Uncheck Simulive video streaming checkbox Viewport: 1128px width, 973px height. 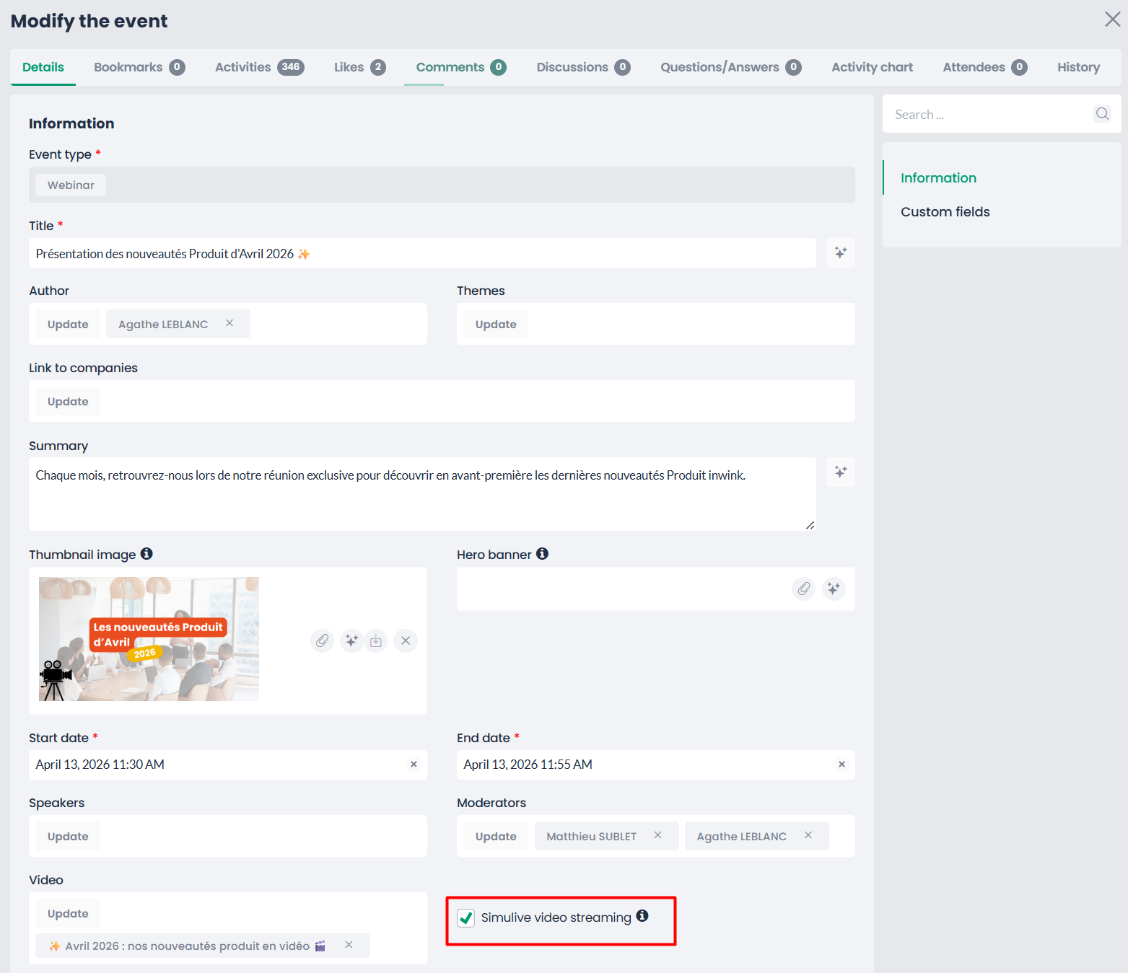(x=466, y=917)
